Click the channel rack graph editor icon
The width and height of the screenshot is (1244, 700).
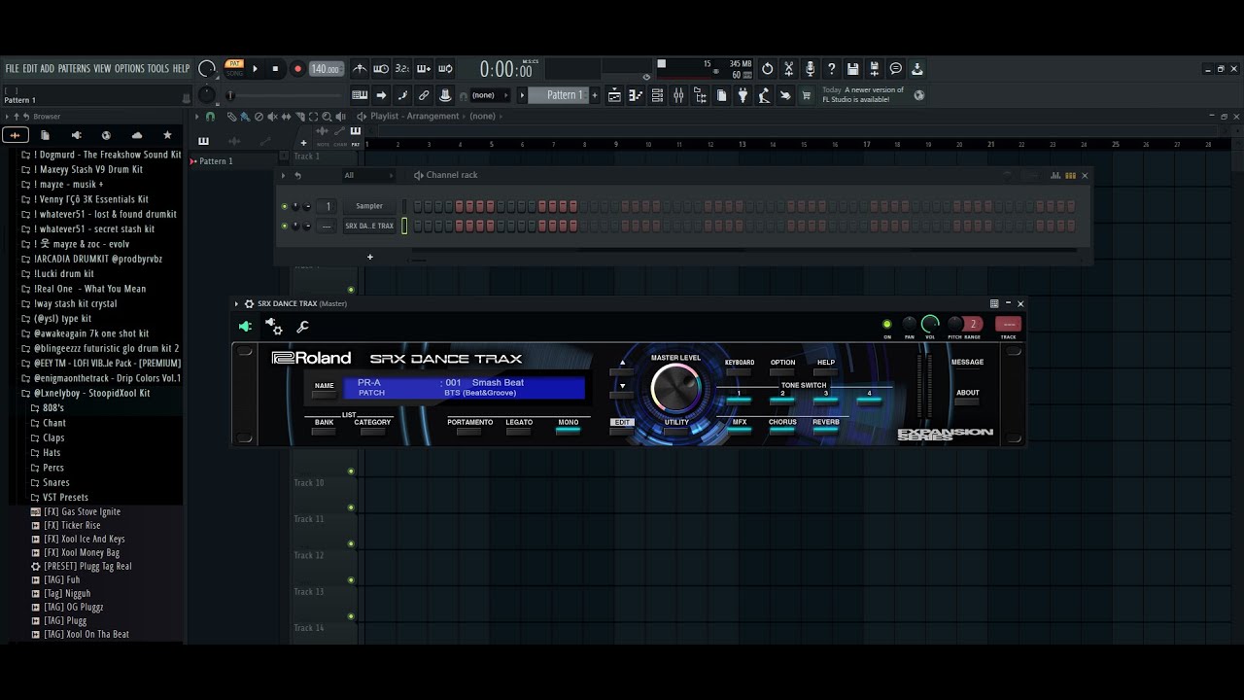(x=1055, y=176)
